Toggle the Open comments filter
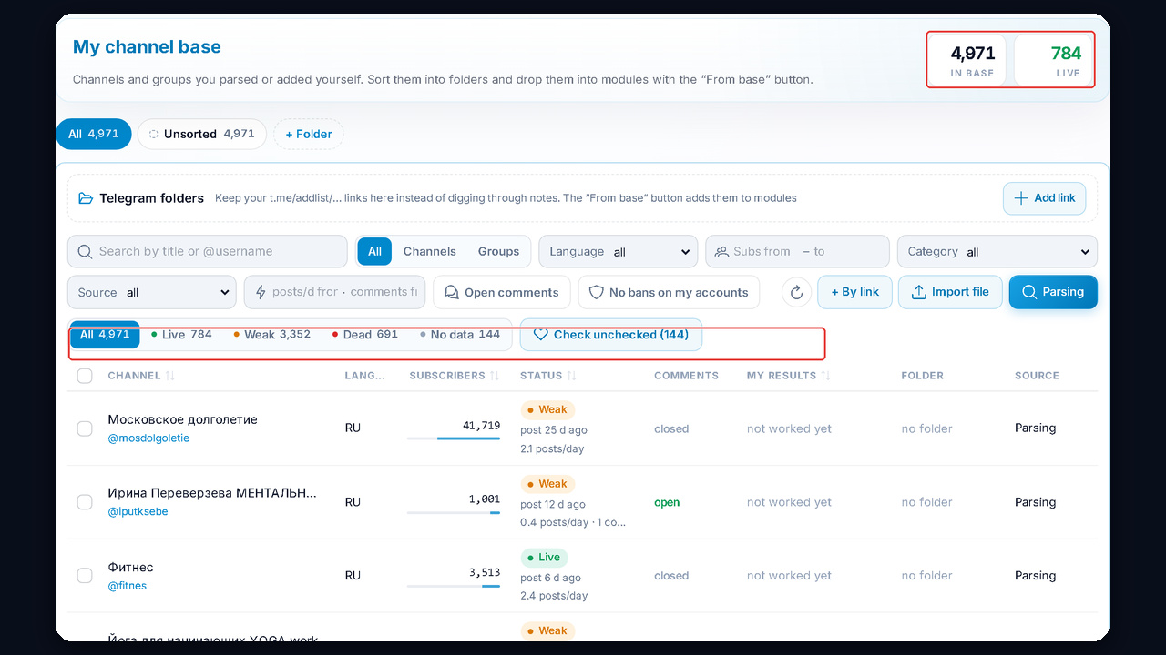1166x655 pixels. click(502, 292)
